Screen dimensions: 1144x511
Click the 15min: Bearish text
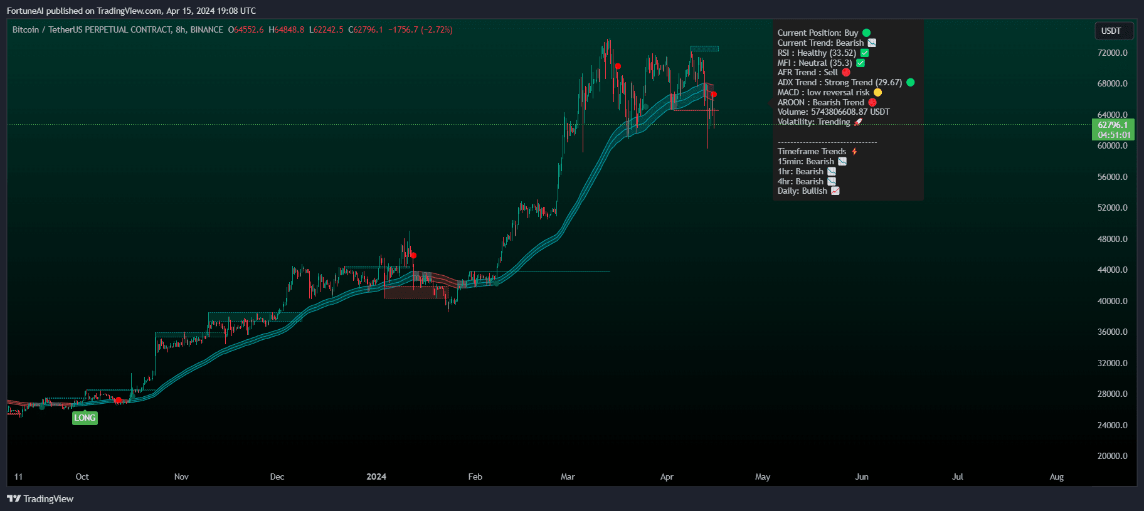point(806,161)
